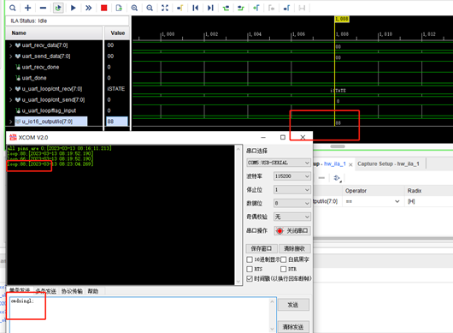This screenshot has height=333, width=453.
Task: Open the Operator == dropdown
Action: point(373,201)
